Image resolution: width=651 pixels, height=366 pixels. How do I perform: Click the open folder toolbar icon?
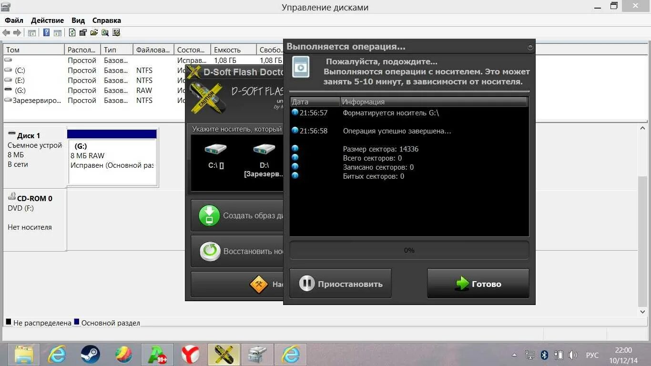94,32
